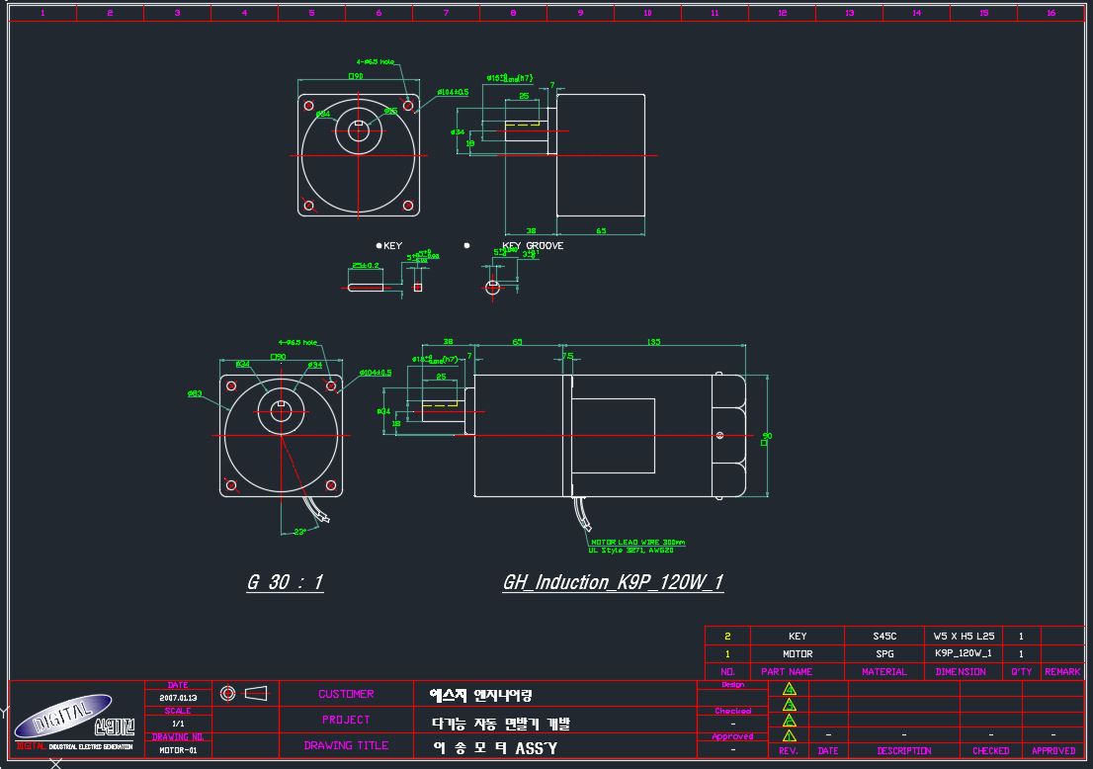
Task: Select the projection symbol beside the date cell
Action: tap(243, 693)
